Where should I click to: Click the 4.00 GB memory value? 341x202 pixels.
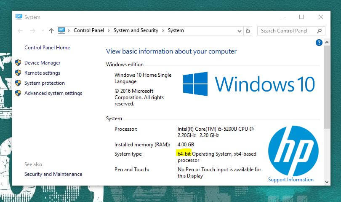tap(186, 145)
